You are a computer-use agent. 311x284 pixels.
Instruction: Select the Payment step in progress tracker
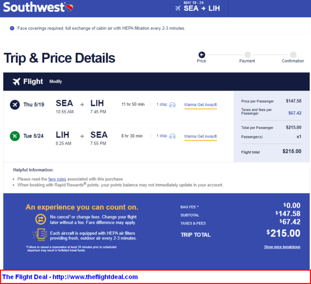(x=247, y=57)
